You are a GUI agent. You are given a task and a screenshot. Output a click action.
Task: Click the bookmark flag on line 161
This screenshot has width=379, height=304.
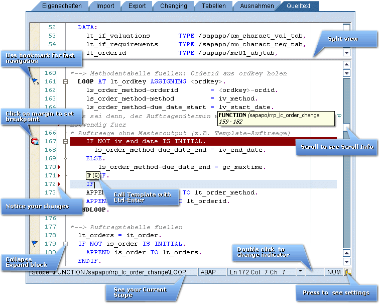pos(35,81)
